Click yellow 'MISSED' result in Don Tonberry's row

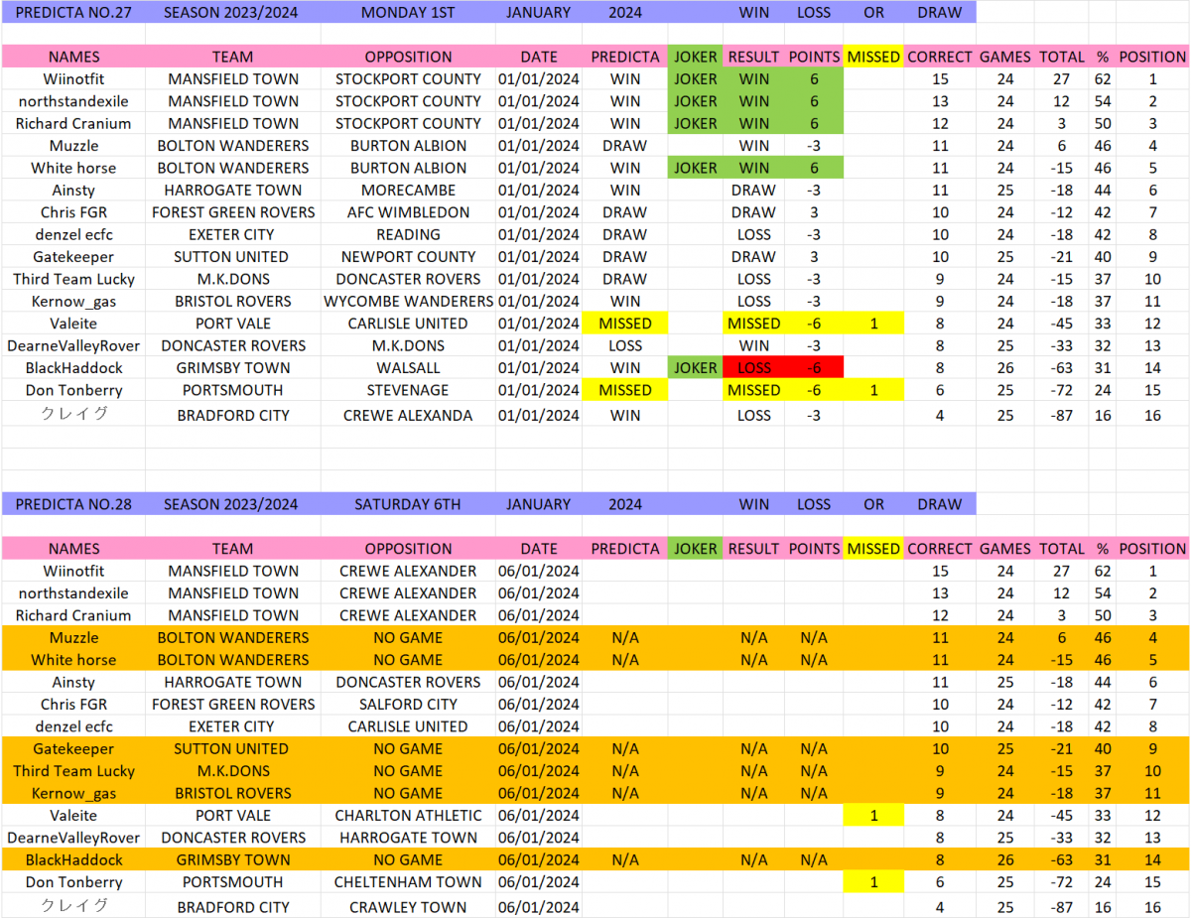(x=754, y=390)
